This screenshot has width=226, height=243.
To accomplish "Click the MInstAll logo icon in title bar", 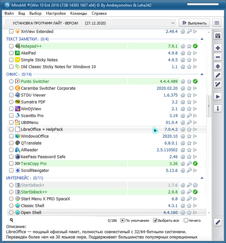I will [x=7, y=5].
